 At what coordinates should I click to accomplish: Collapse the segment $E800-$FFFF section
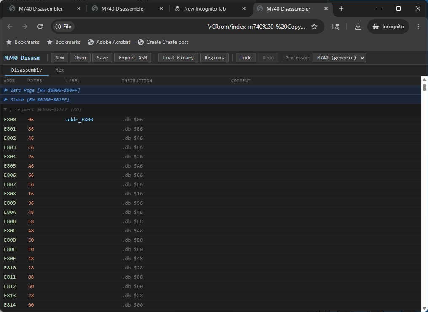pyautogui.click(x=5, y=109)
